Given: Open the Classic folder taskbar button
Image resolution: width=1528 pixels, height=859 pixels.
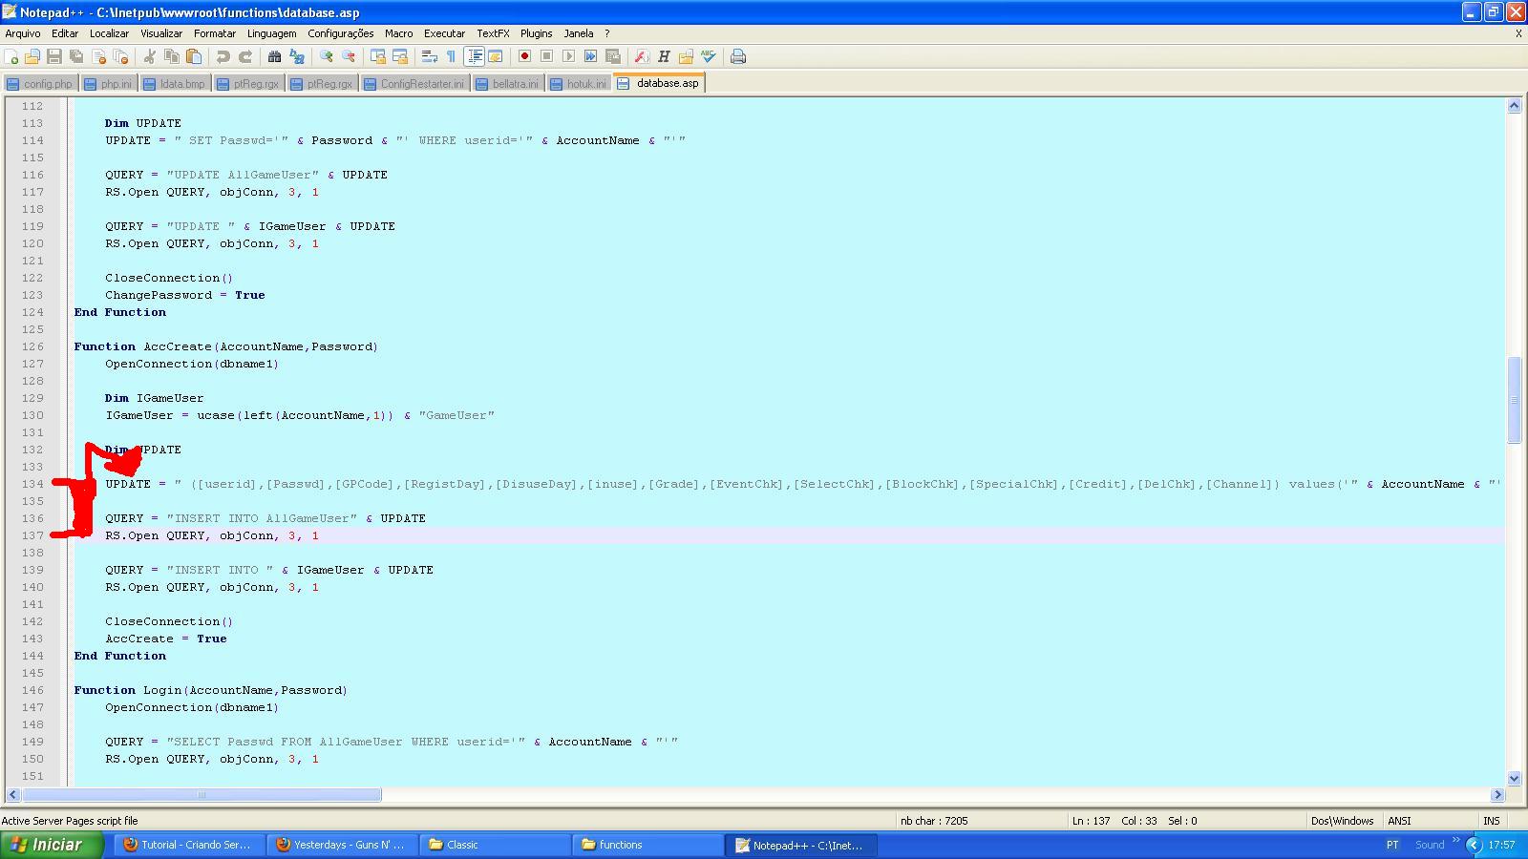Looking at the screenshot, I should [495, 845].
